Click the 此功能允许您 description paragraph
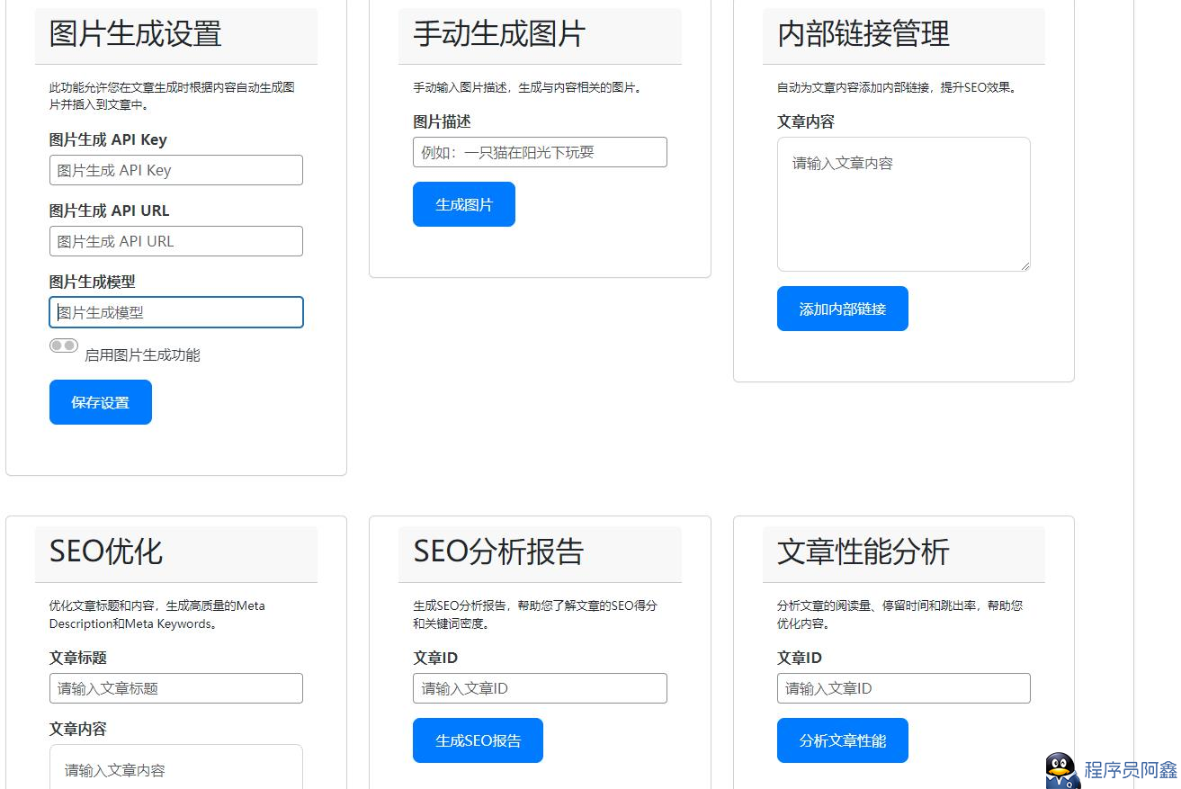1181x789 pixels. coord(172,96)
